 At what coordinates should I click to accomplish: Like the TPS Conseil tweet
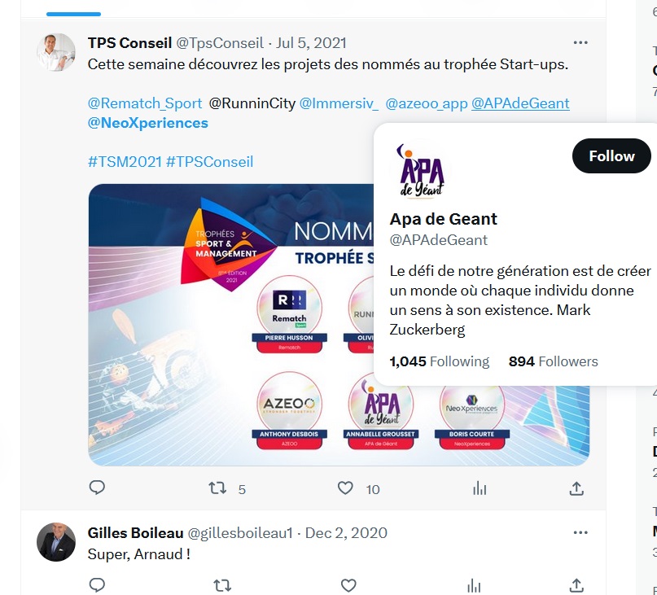[345, 488]
